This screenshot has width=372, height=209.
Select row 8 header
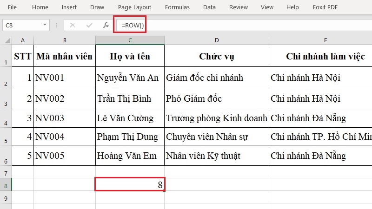tap(6, 184)
